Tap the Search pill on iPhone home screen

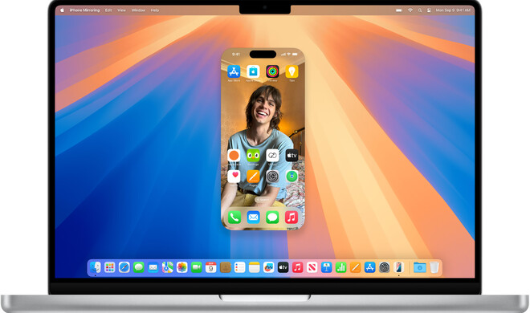[263, 200]
